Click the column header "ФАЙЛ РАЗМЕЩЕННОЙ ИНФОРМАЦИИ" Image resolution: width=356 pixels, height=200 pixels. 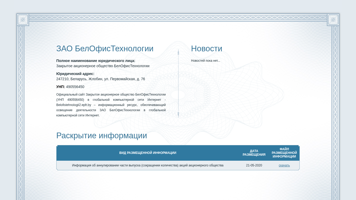284,153
